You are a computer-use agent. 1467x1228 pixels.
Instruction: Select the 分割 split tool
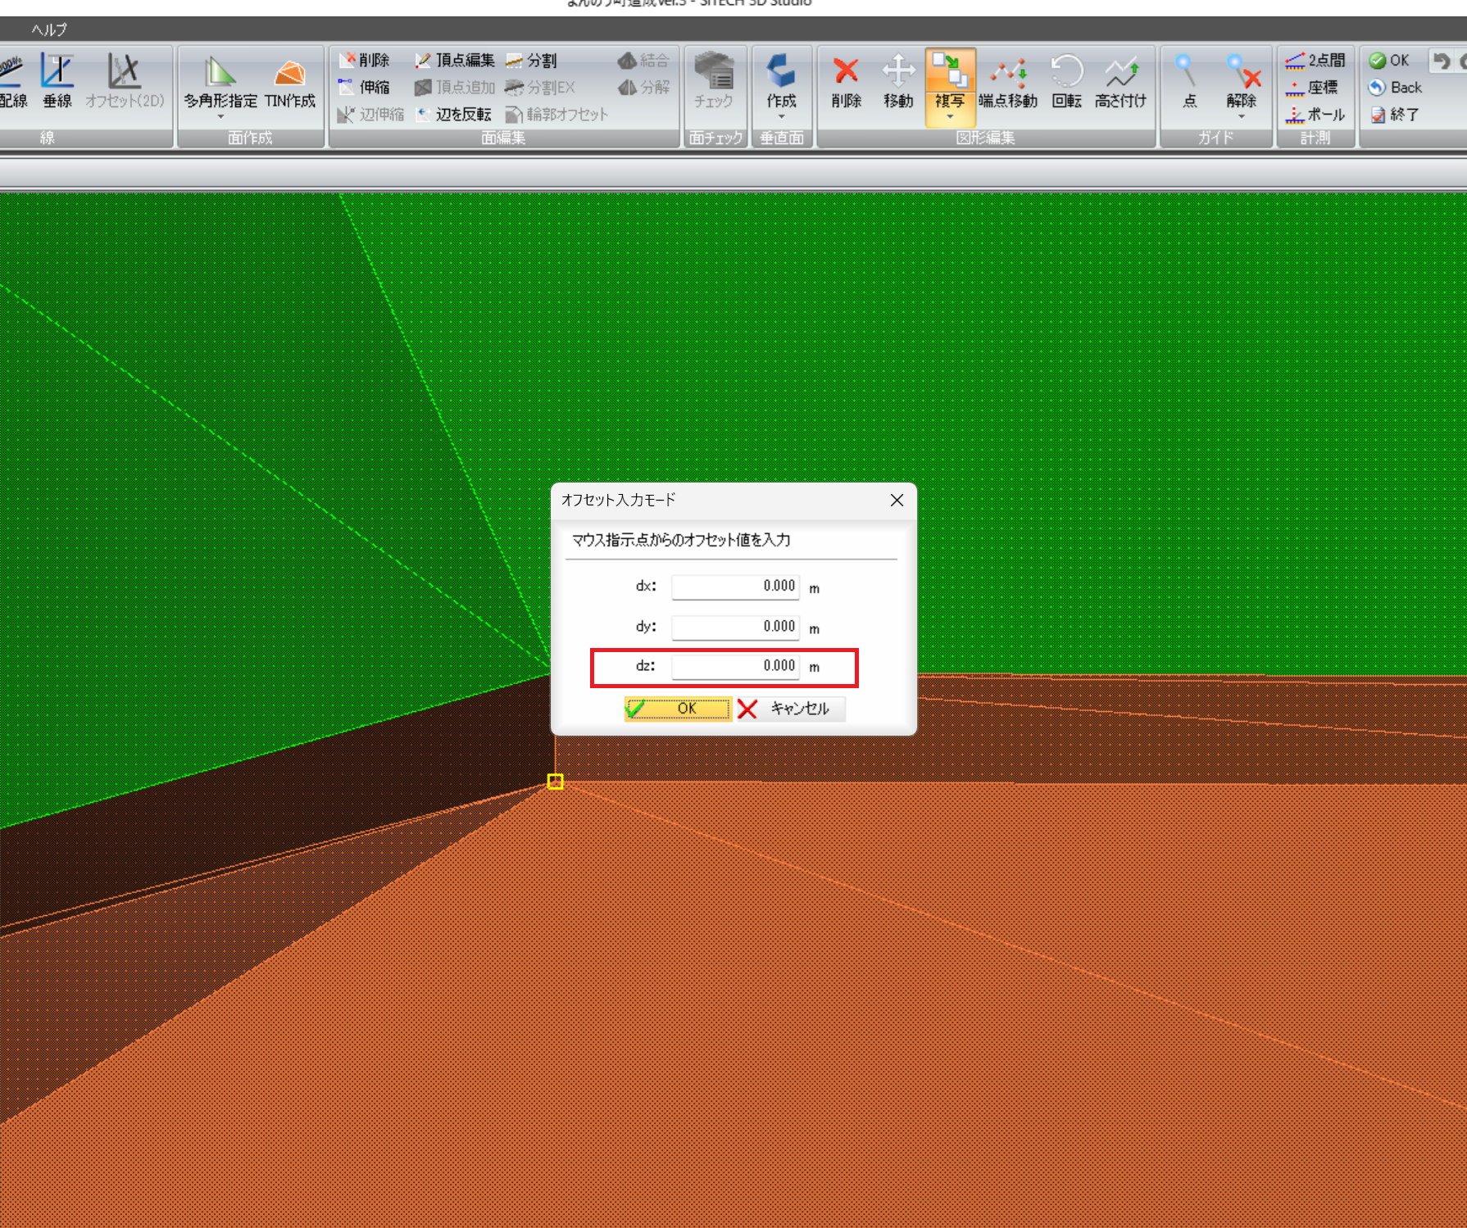531,61
